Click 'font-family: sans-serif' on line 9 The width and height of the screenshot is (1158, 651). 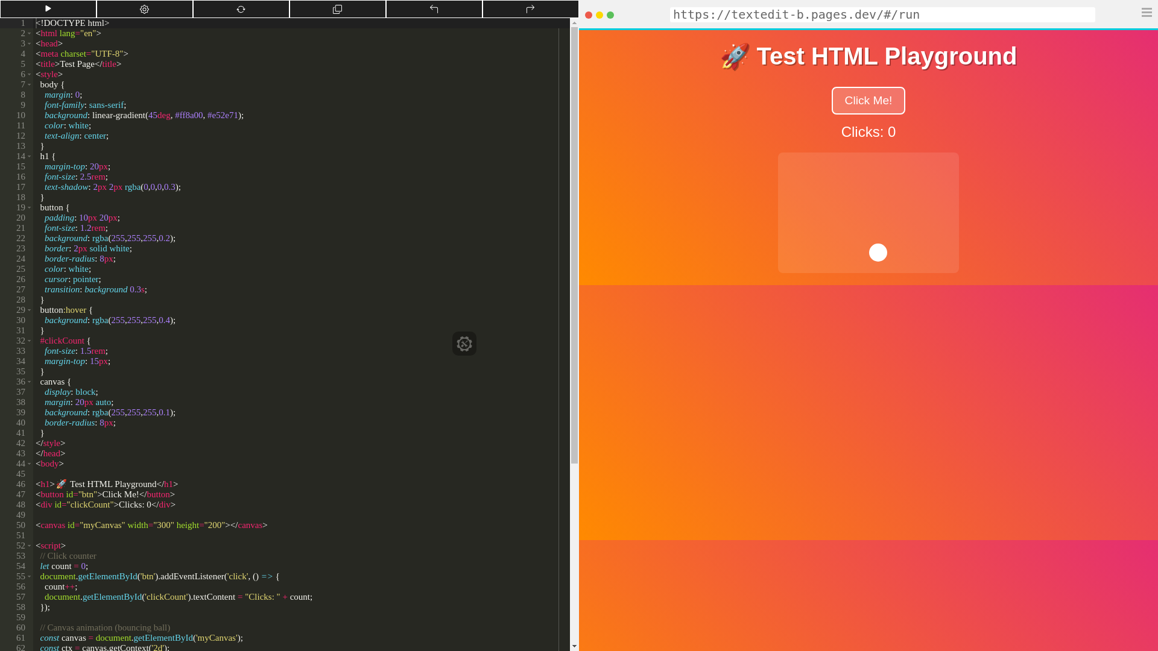tap(85, 105)
